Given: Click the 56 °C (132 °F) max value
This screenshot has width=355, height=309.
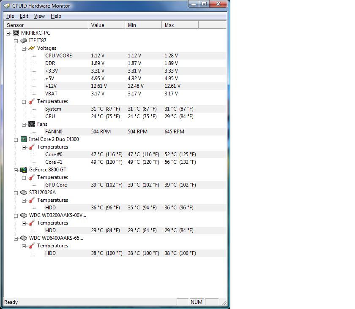Looking at the screenshot, I should pyautogui.click(x=180, y=162).
